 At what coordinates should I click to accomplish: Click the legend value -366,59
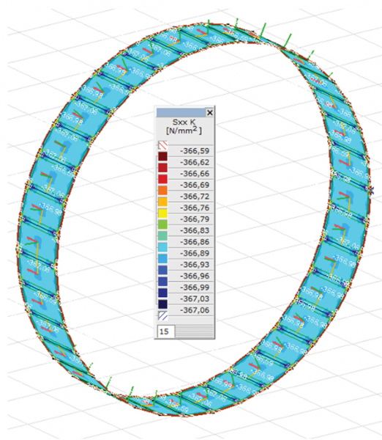[x=195, y=151]
